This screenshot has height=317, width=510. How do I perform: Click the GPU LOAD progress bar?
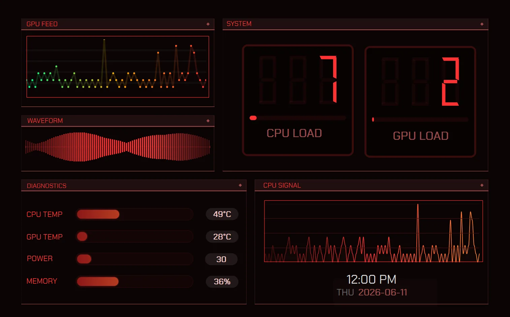(x=420, y=120)
